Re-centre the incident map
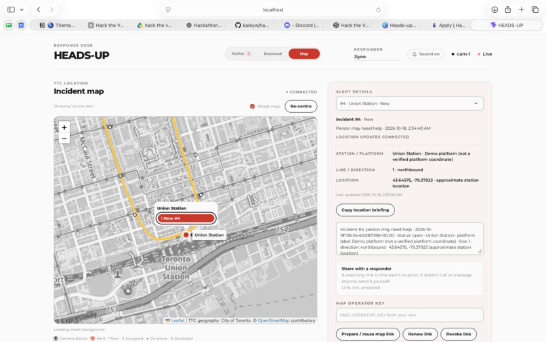The width and height of the screenshot is (546, 342). 301,106
